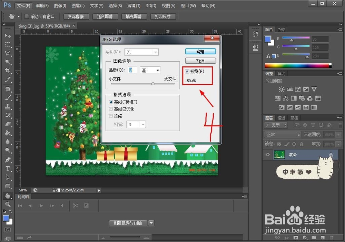Hide the 背景 layer visibility eye
Screen dimensions: 345x242
(x=268, y=155)
